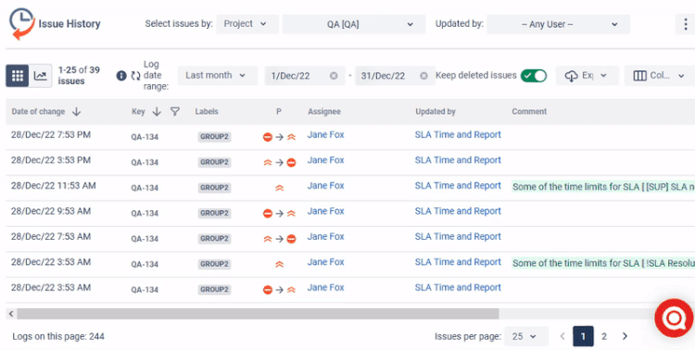Click the Labels column header
The width and height of the screenshot is (695, 350).
pos(207,112)
